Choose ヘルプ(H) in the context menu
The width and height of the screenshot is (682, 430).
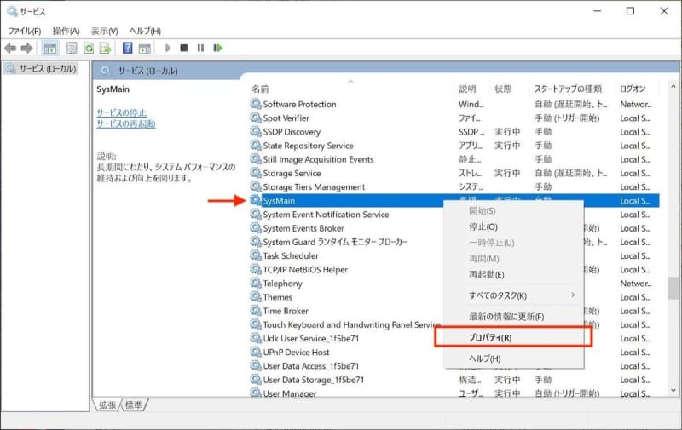point(513,358)
